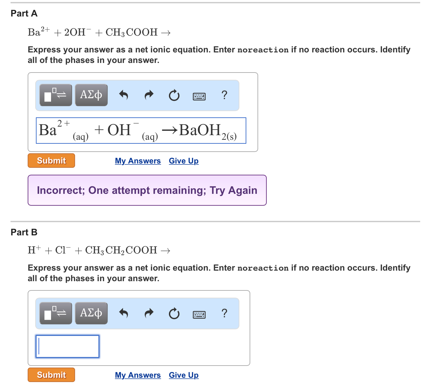
Task: Open the ΑΣφ symbols palette in Part B
Action: click(91, 313)
